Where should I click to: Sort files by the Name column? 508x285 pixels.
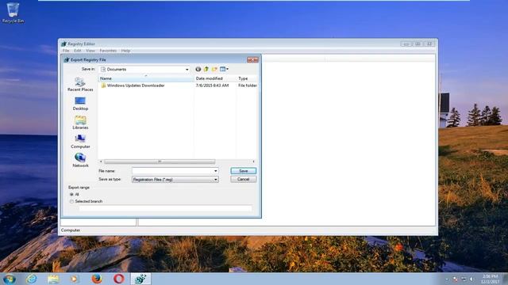(x=145, y=78)
